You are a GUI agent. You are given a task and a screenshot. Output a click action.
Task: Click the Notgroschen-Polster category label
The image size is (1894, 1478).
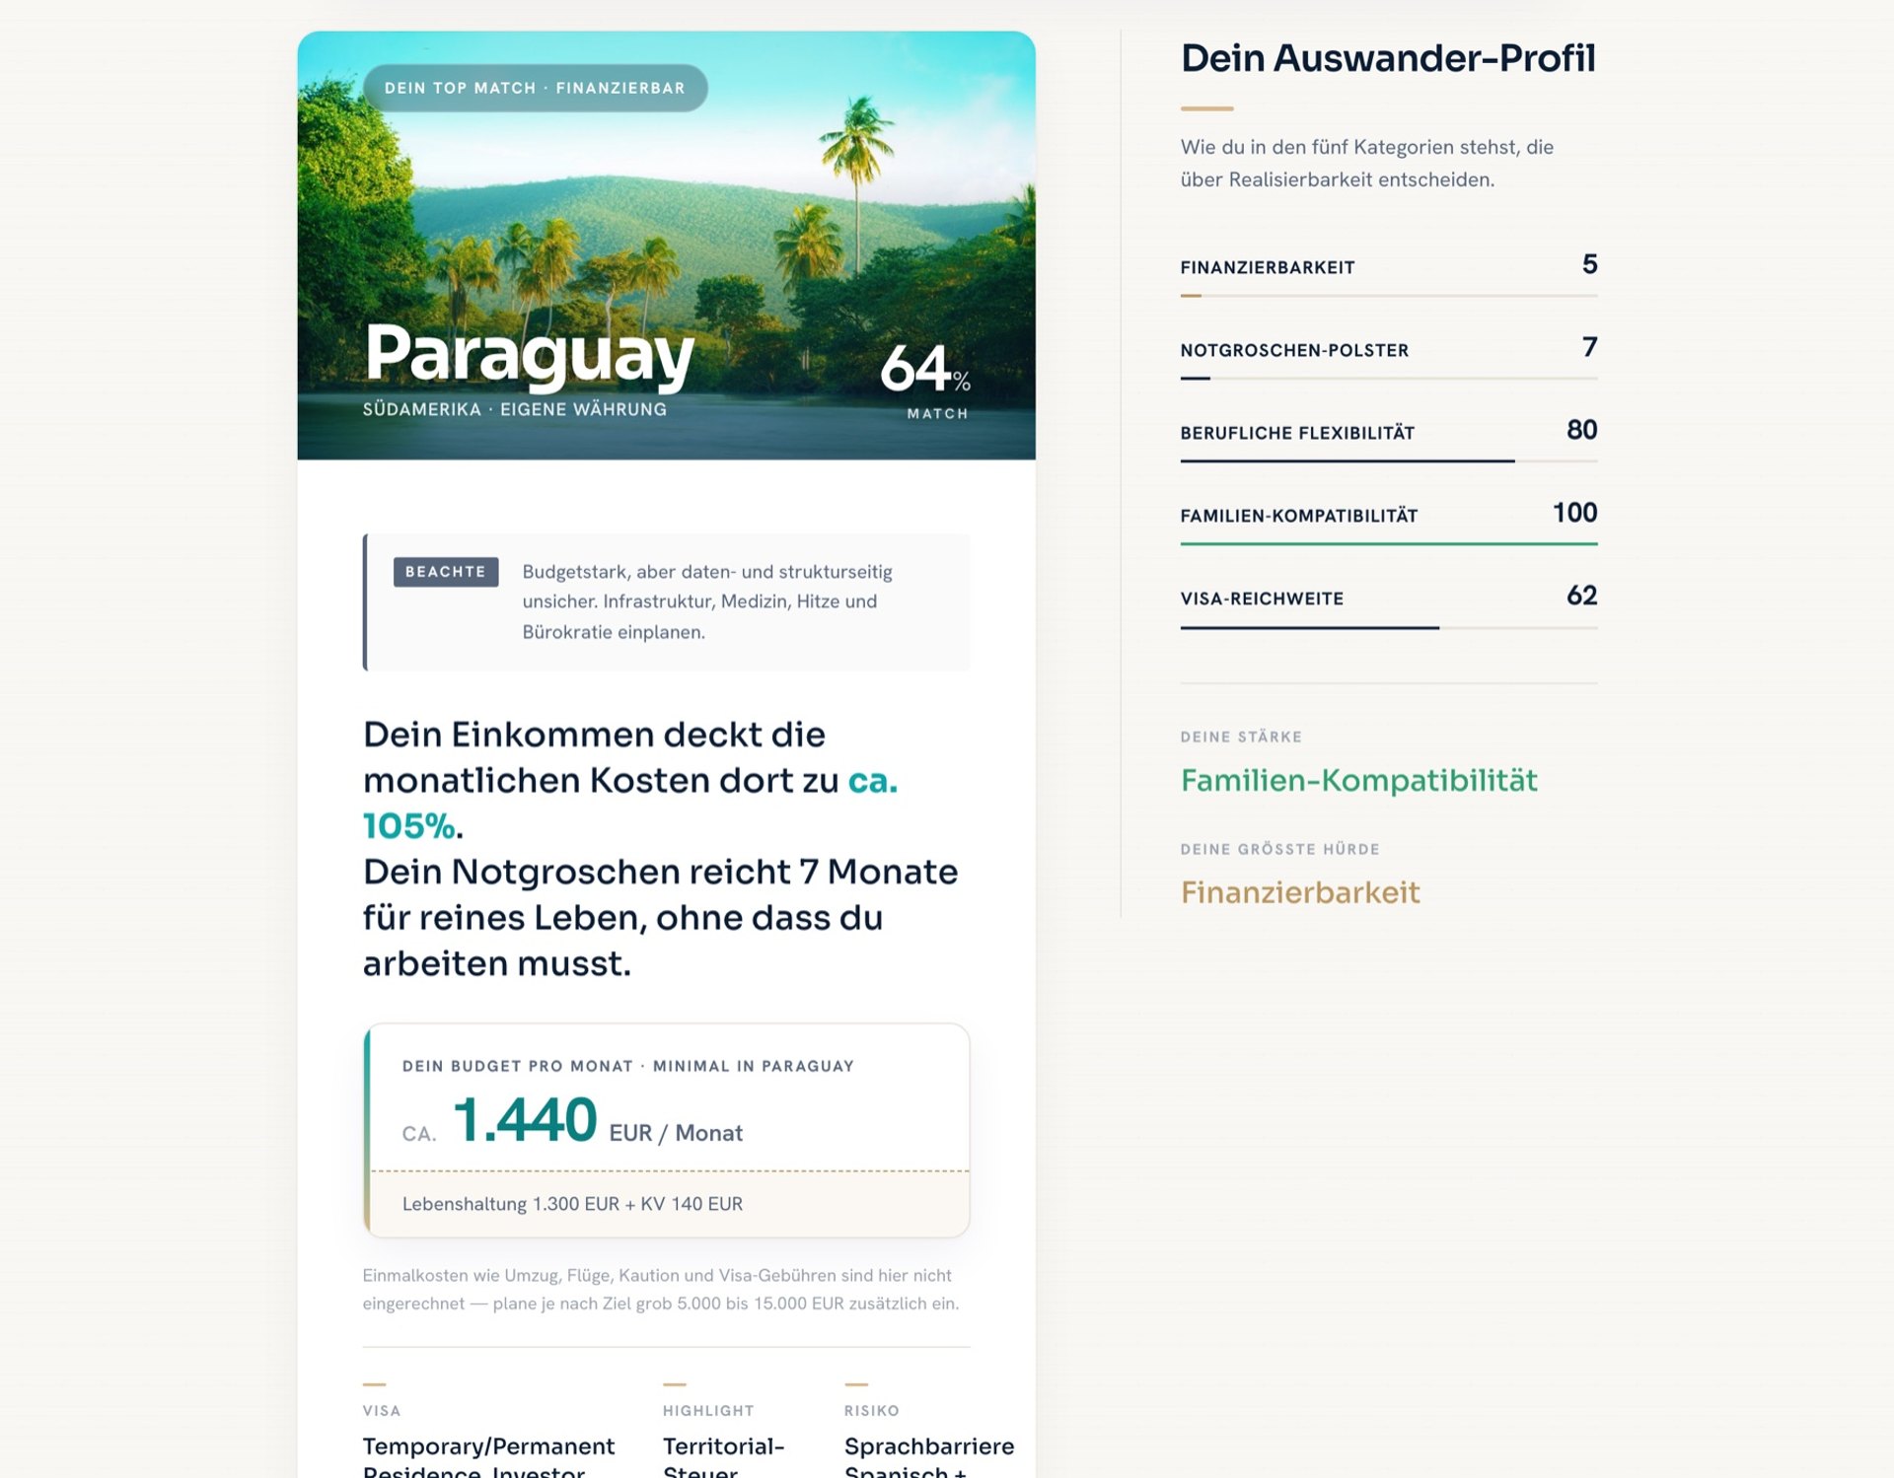click(1294, 350)
